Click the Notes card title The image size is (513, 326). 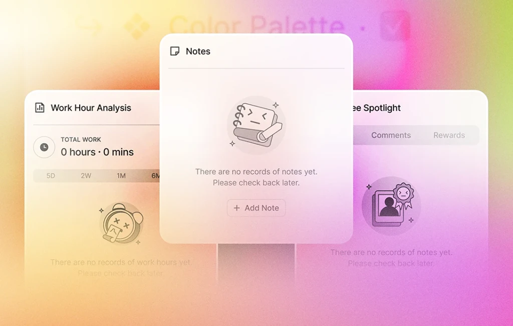[198, 52]
